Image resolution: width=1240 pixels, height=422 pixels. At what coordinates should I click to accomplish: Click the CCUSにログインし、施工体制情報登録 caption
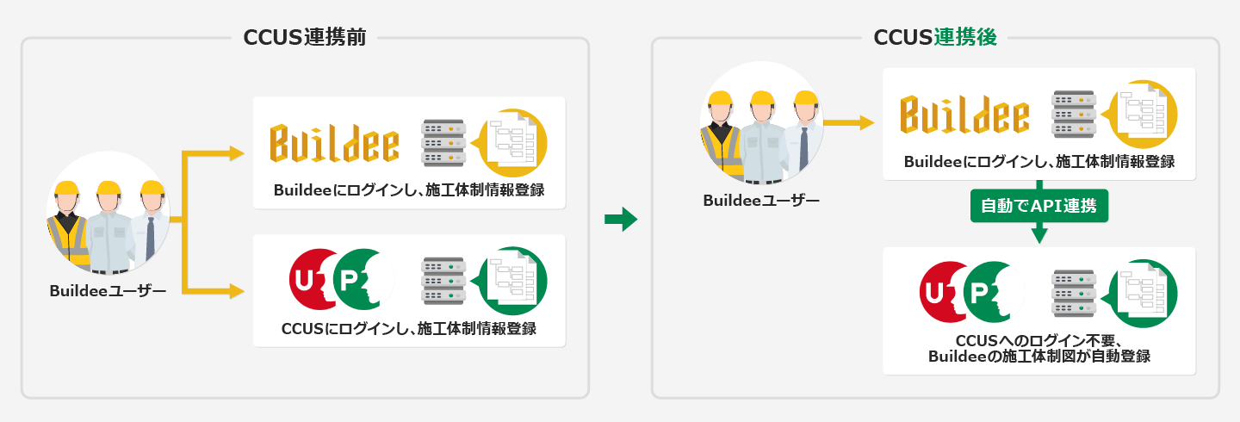(x=409, y=328)
